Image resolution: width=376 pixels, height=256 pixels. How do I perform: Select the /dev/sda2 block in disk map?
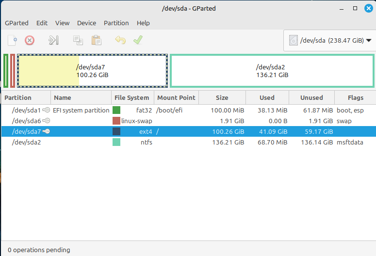click(x=272, y=71)
